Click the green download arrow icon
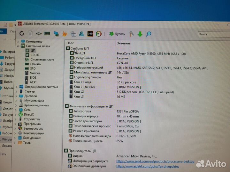Viewport: 230px width, 172px height. 140,34
